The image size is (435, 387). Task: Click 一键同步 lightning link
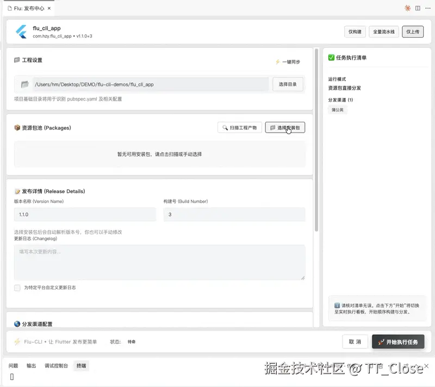click(x=288, y=62)
